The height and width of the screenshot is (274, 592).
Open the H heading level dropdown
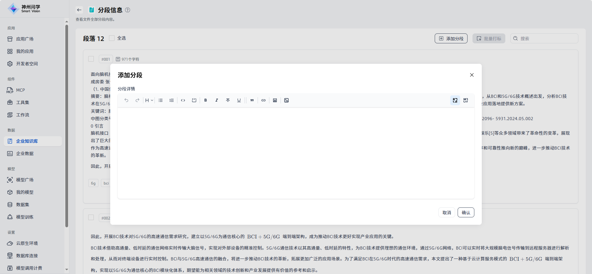coord(149,100)
